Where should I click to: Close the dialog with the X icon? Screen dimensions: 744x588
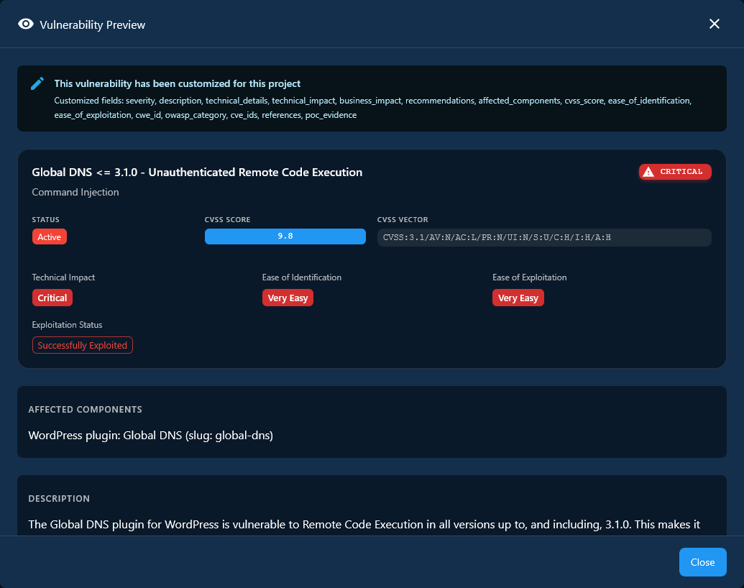[714, 24]
